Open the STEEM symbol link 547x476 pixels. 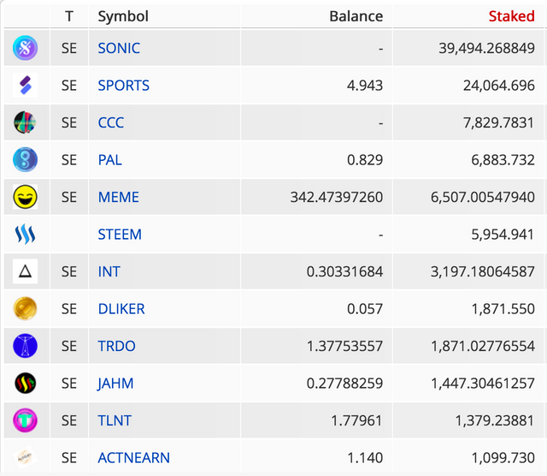120,235
